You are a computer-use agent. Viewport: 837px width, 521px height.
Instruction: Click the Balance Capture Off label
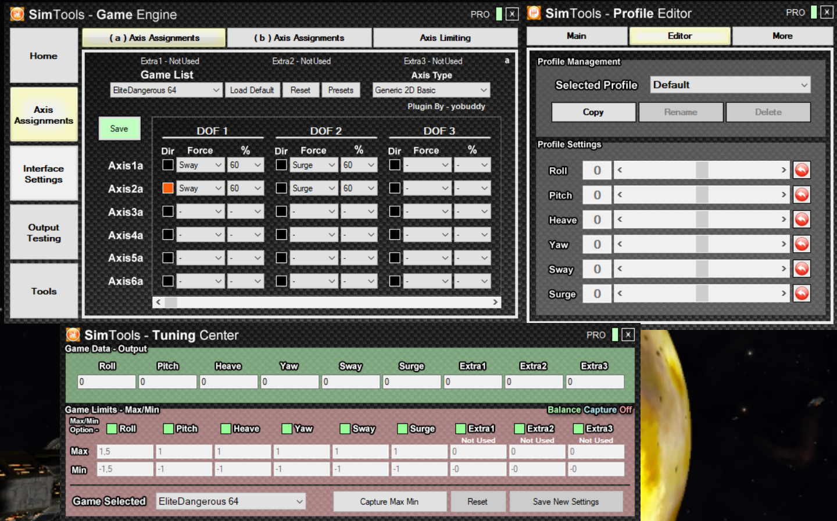589,409
